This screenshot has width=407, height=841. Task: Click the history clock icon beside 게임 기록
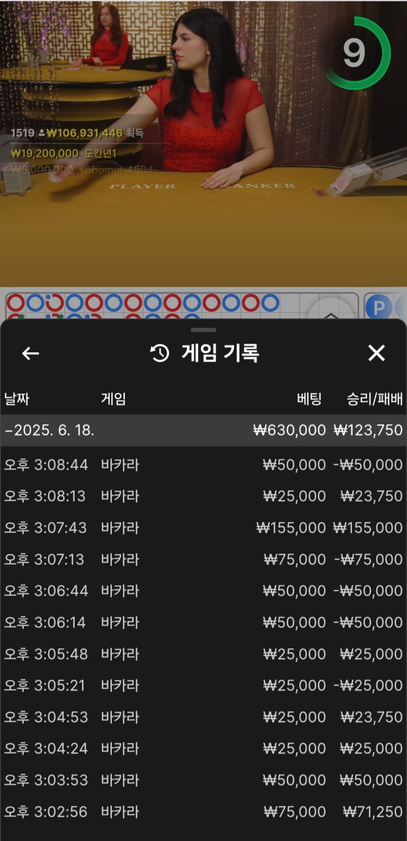coord(159,353)
